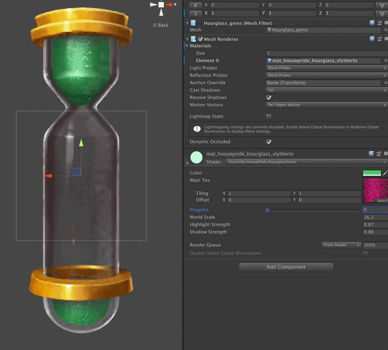
Task: Click the green Color swatch
Action: (x=372, y=173)
